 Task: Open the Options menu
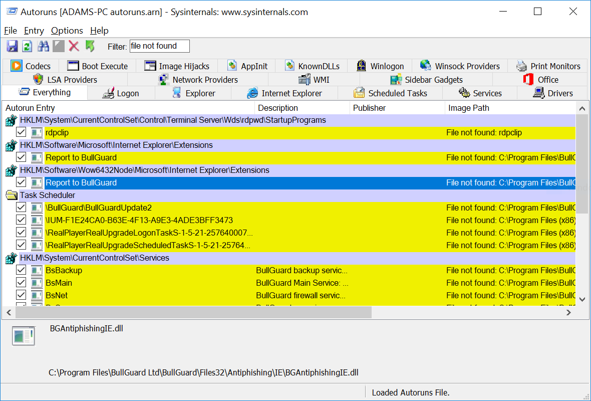tap(67, 31)
